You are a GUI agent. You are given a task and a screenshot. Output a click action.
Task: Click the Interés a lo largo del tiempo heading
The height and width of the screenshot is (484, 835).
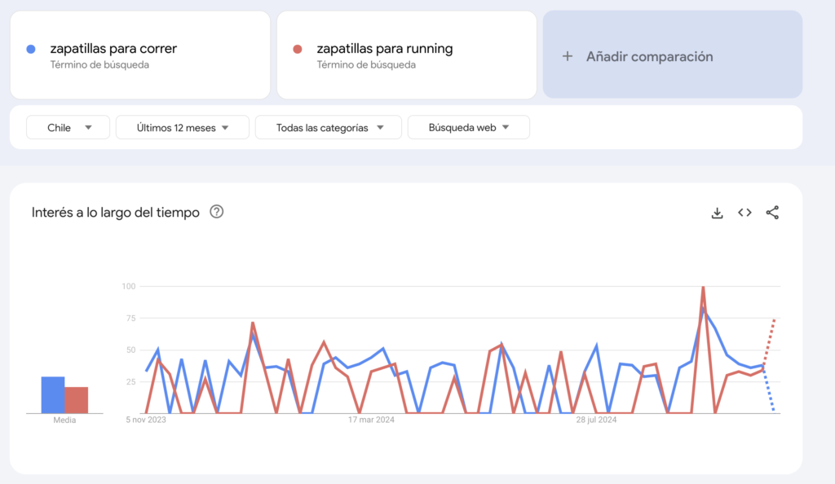115,213
